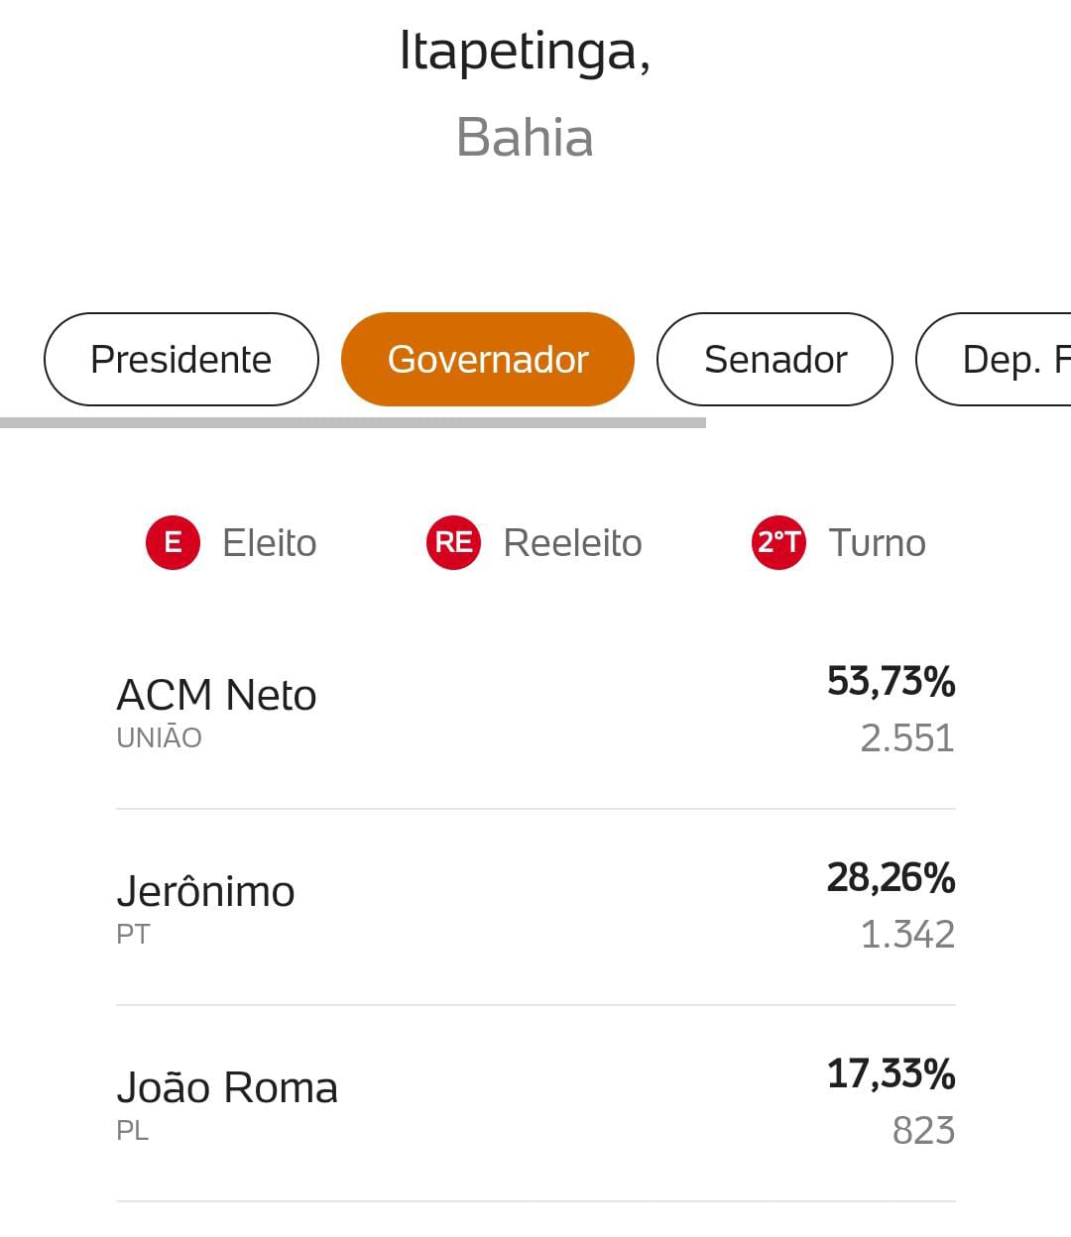
Task: Click the Bahia state label
Action: point(525,137)
